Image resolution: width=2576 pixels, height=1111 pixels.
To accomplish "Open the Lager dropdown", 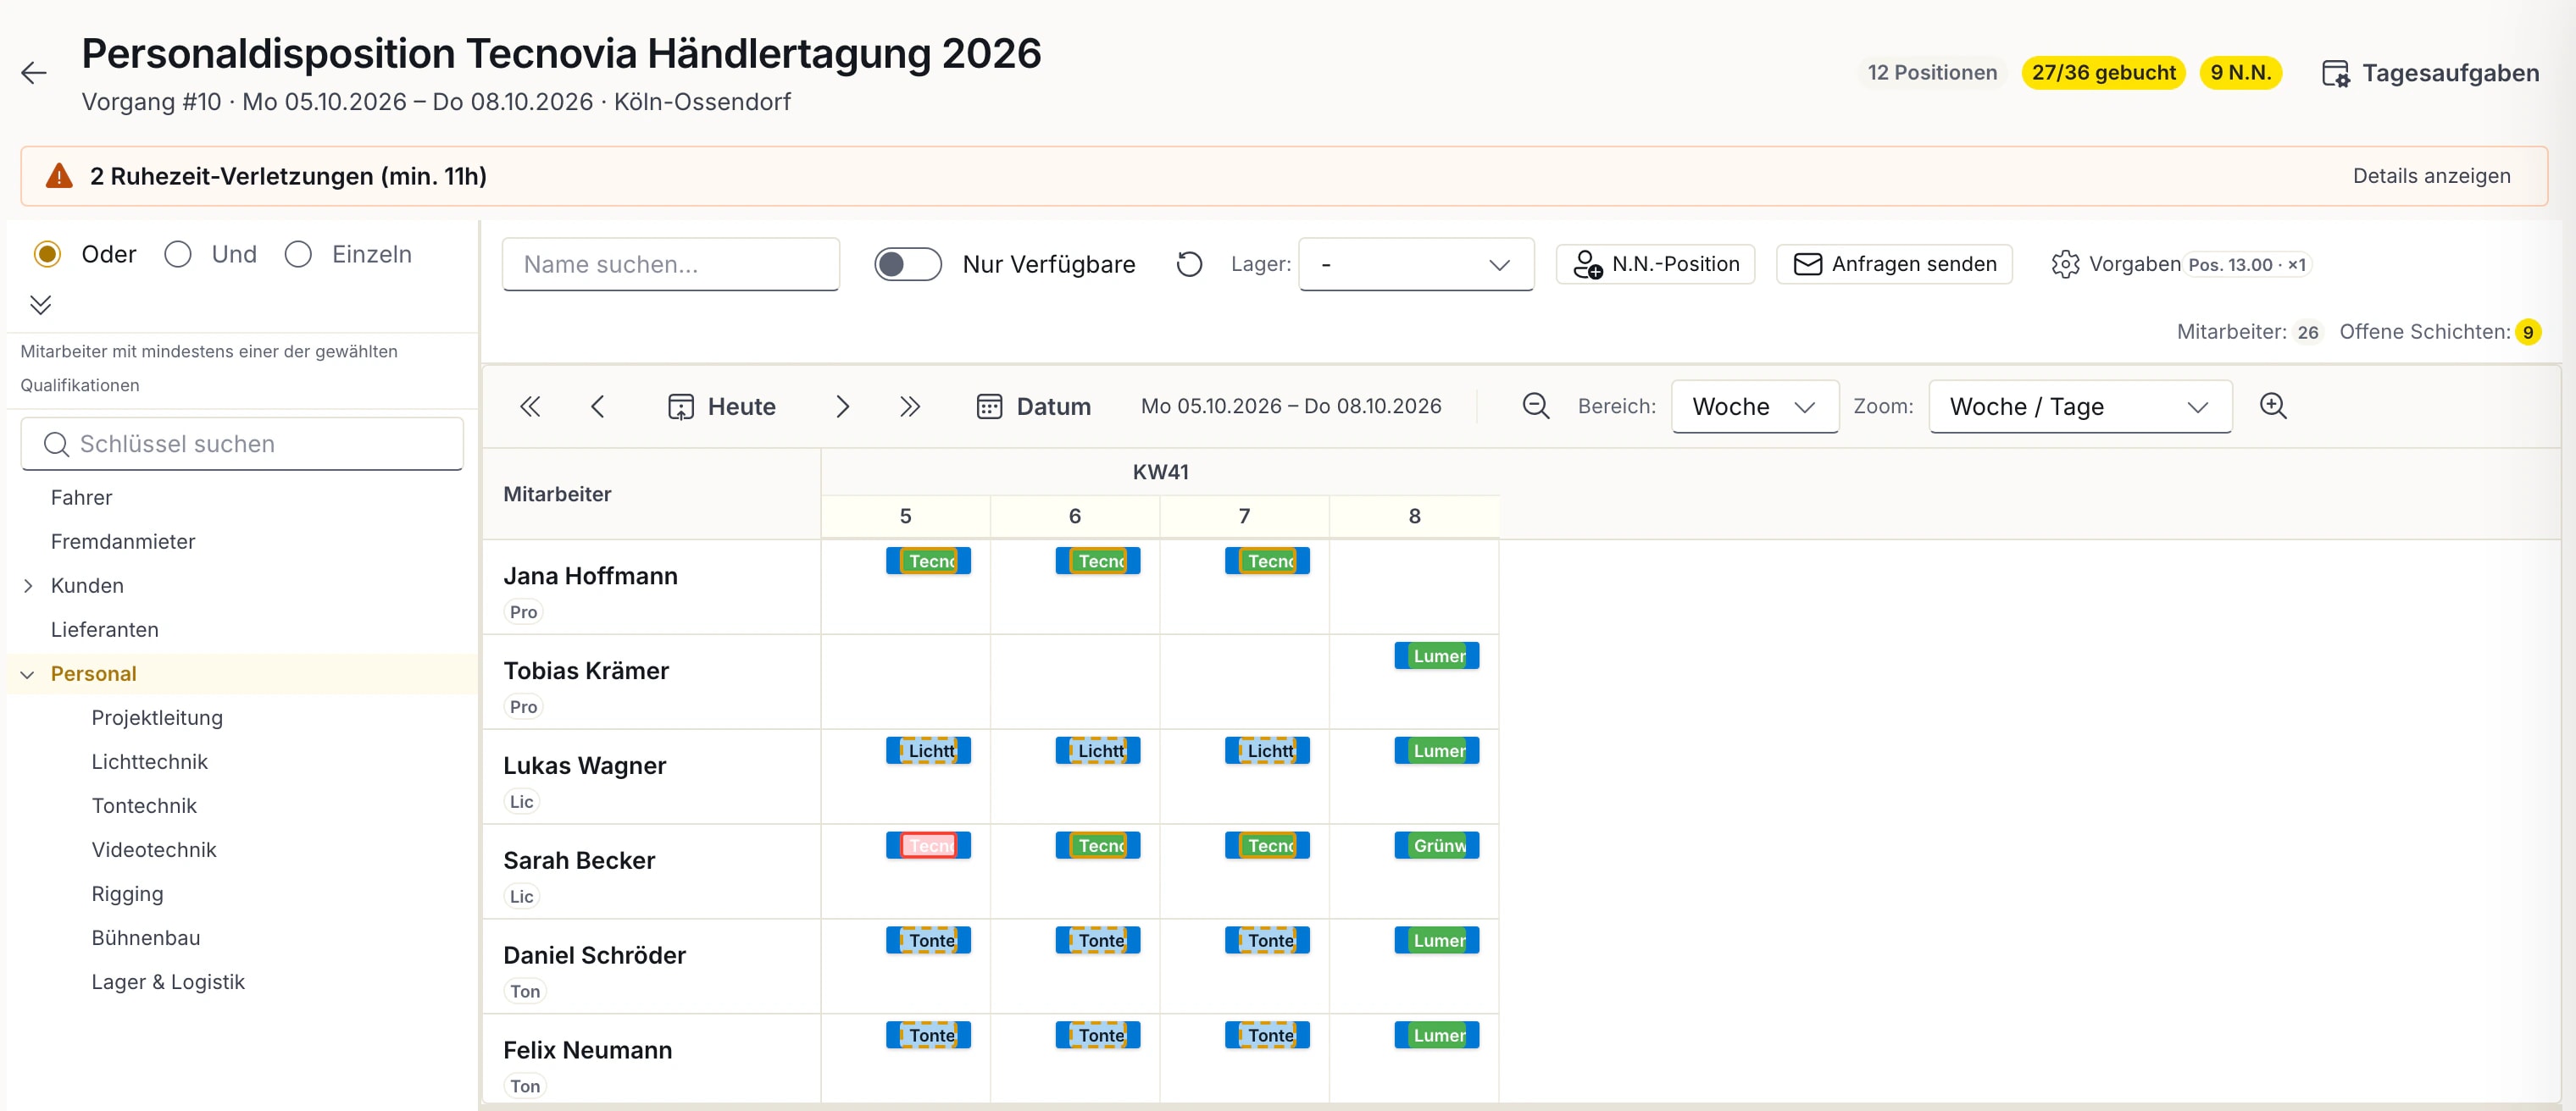I will (x=1415, y=265).
